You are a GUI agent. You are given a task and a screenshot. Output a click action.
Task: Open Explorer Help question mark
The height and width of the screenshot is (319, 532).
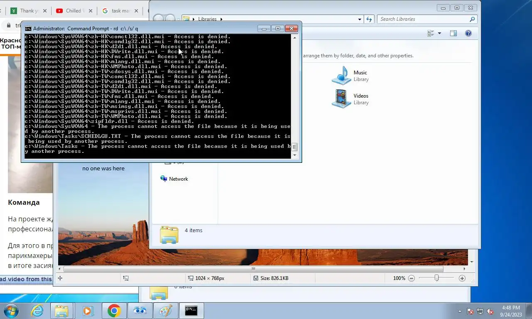468,33
